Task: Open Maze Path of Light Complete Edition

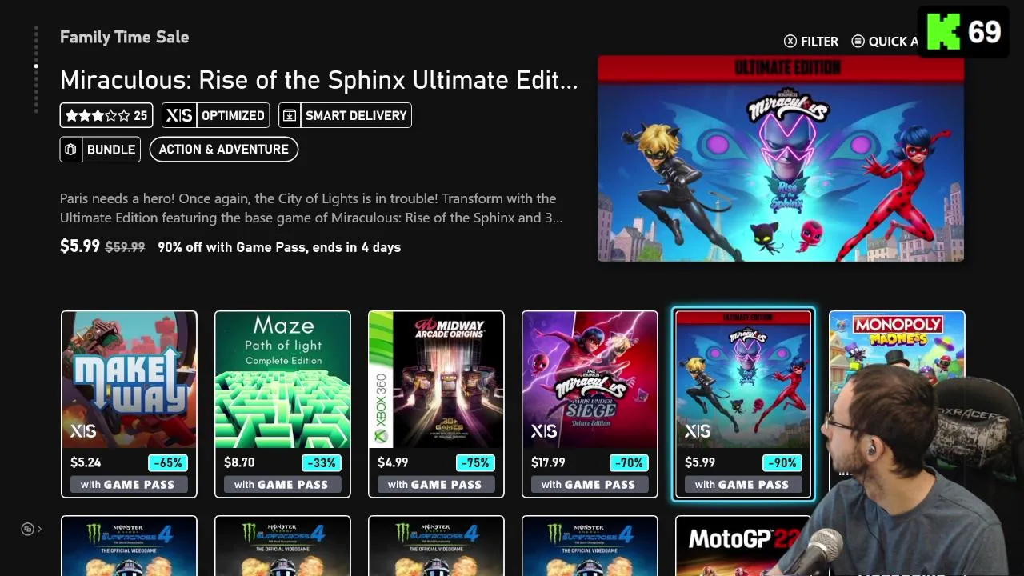Action: pyautogui.click(x=282, y=404)
